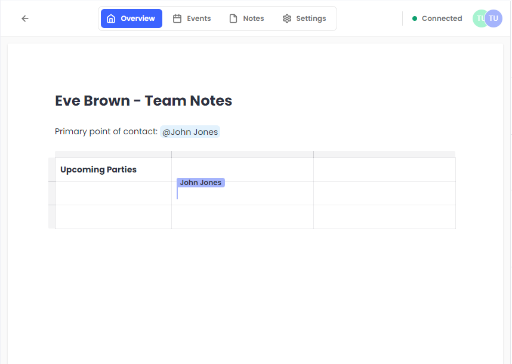Screen dimensions: 512x364
Task: Click the Upcoming Parties table cell
Action: point(98,169)
